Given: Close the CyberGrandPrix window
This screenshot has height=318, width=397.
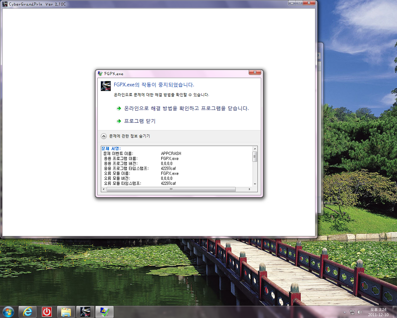Looking at the screenshot, I should click(x=310, y=3).
